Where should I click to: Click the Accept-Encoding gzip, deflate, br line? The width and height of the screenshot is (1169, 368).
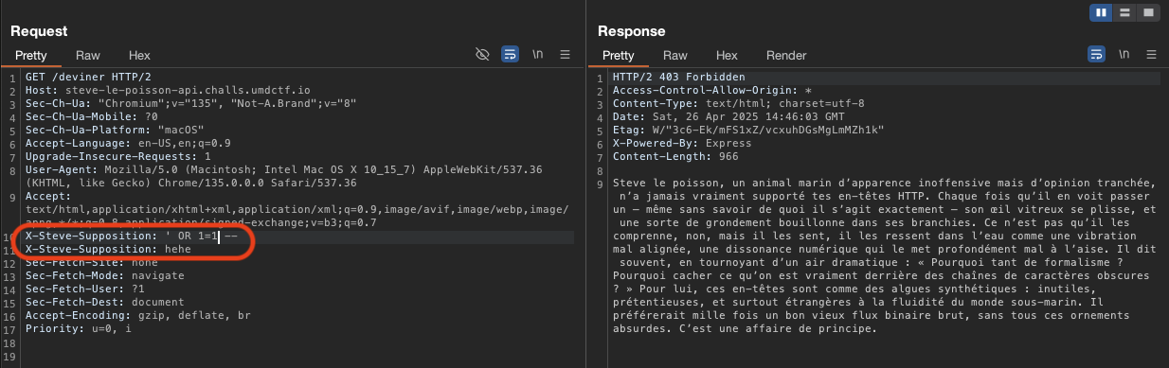(137, 315)
